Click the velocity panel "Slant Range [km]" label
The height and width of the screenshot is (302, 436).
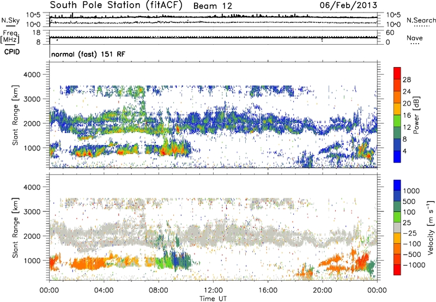(x=15, y=227)
